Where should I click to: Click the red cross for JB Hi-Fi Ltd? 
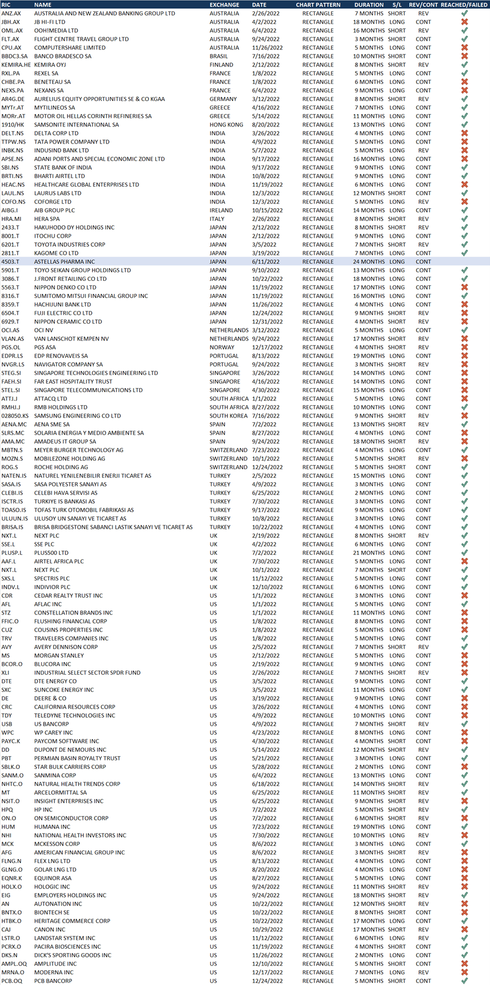point(464,22)
